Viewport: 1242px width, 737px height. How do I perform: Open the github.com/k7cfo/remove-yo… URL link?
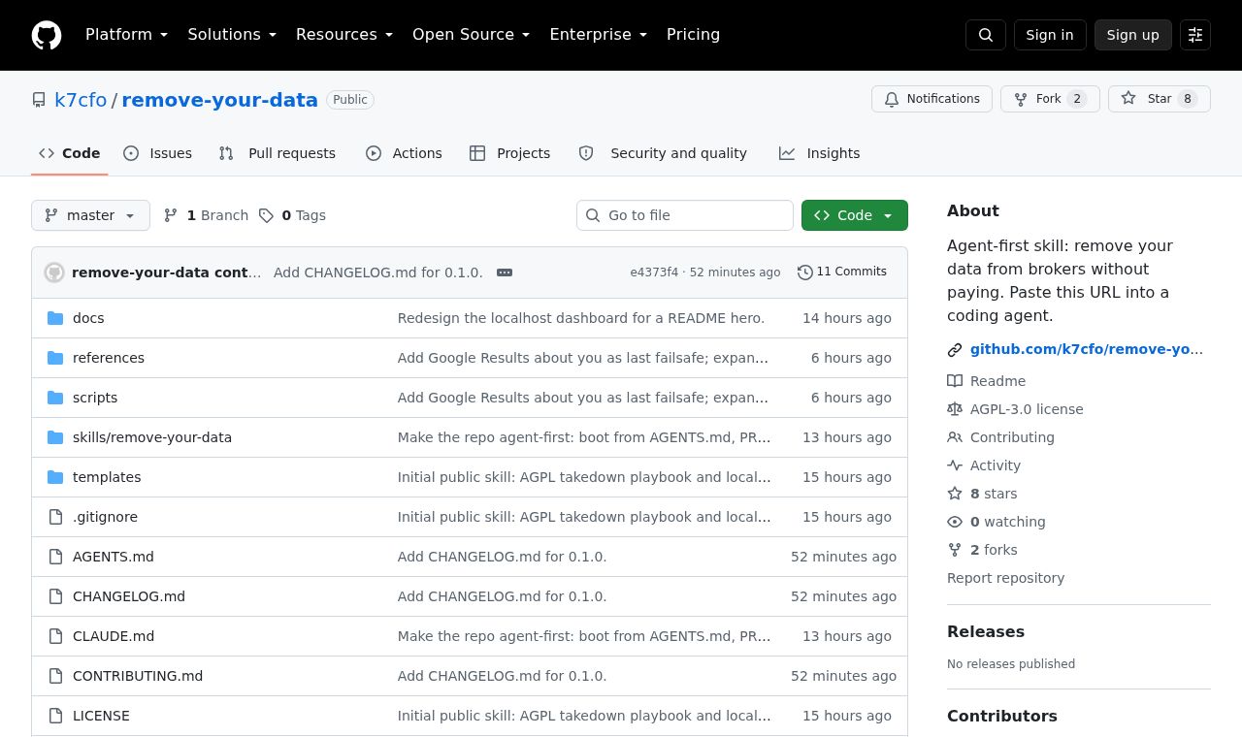pos(1087,350)
